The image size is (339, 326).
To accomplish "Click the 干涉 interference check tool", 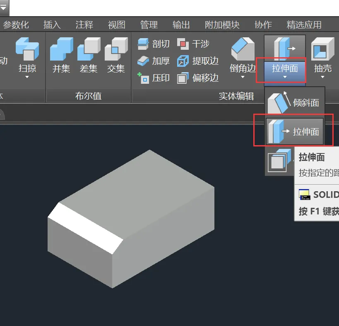I will [x=193, y=44].
